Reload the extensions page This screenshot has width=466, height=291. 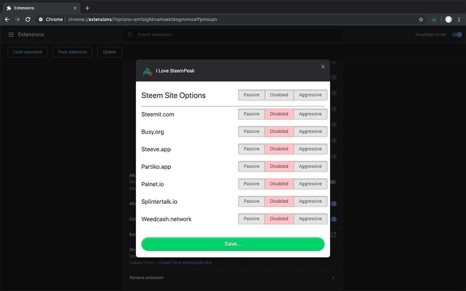click(x=28, y=19)
